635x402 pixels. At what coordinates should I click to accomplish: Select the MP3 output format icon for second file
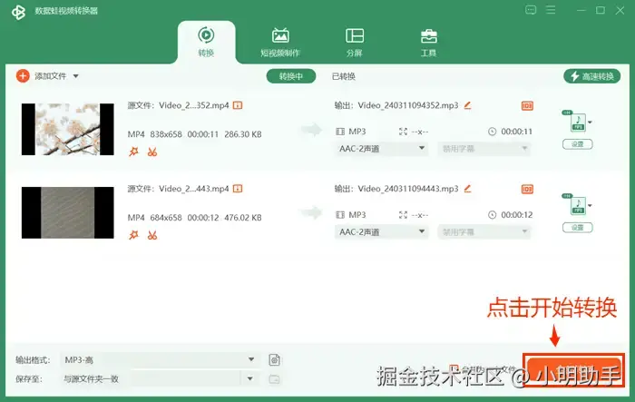pyautogui.click(x=578, y=205)
